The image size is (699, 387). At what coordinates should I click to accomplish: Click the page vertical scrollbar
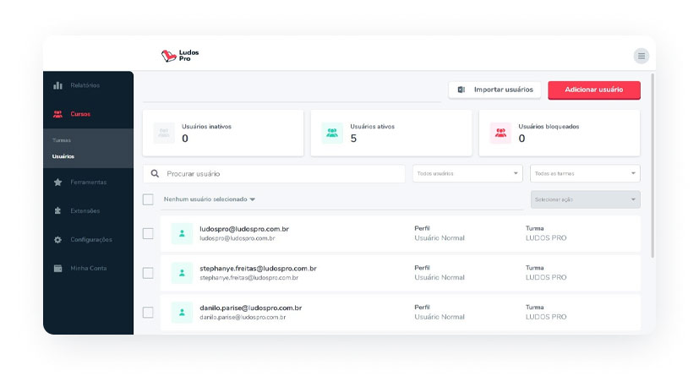tap(653, 165)
